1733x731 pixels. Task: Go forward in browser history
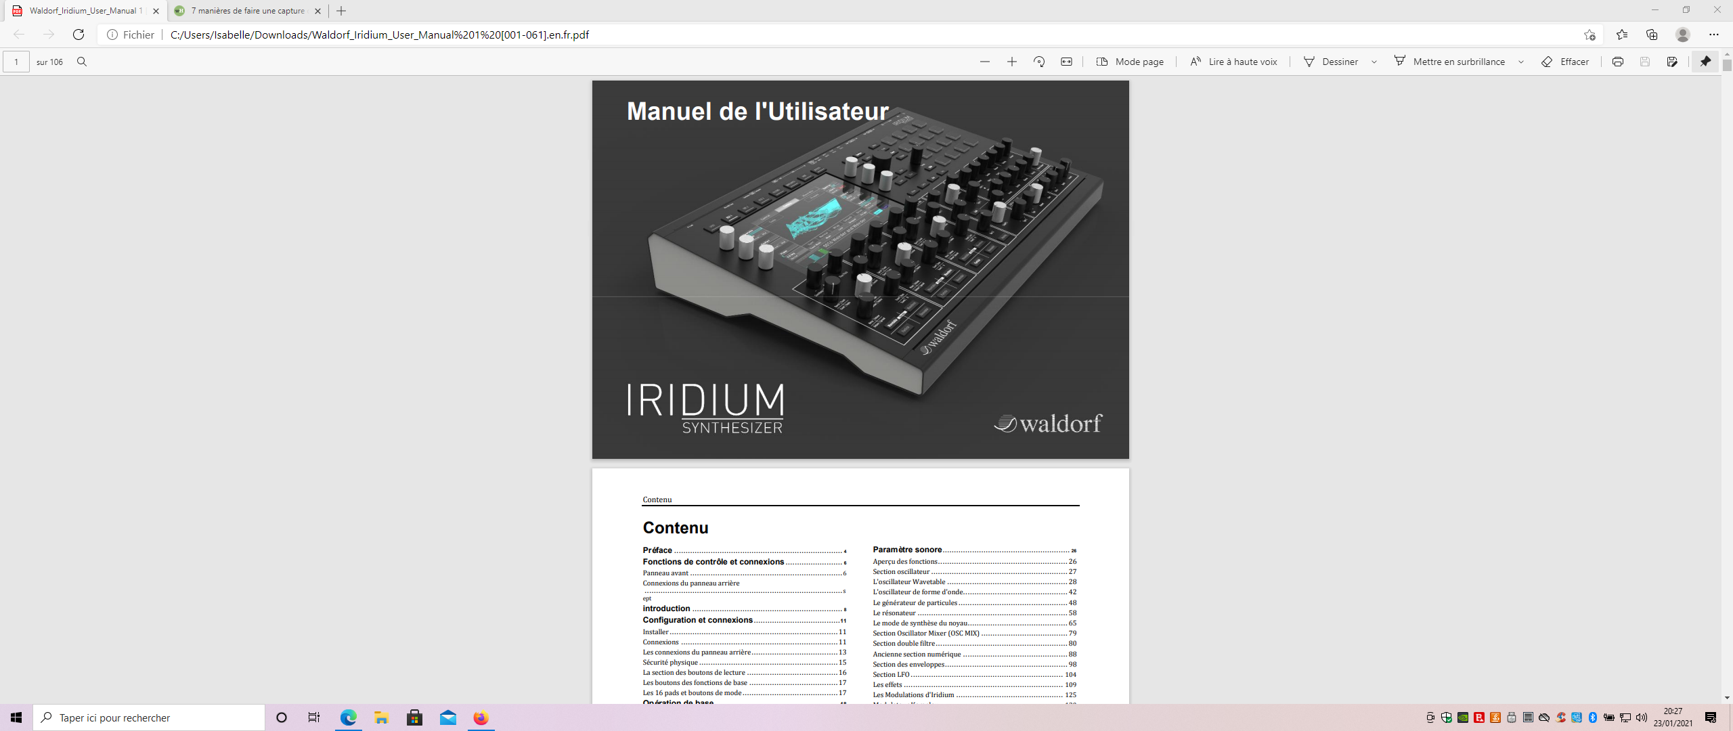click(49, 35)
